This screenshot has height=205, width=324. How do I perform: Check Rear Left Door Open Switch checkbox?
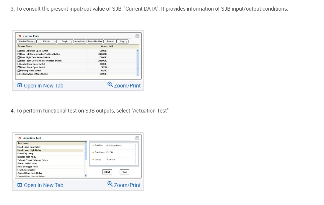point(19,51)
